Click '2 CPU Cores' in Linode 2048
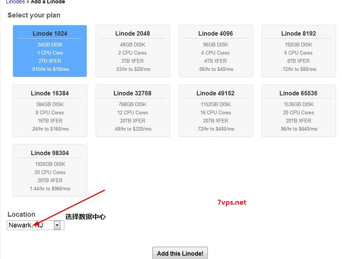342x259 pixels. click(x=133, y=53)
